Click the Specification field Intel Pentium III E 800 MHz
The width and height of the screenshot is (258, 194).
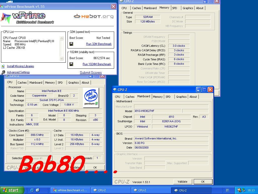[64, 111]
